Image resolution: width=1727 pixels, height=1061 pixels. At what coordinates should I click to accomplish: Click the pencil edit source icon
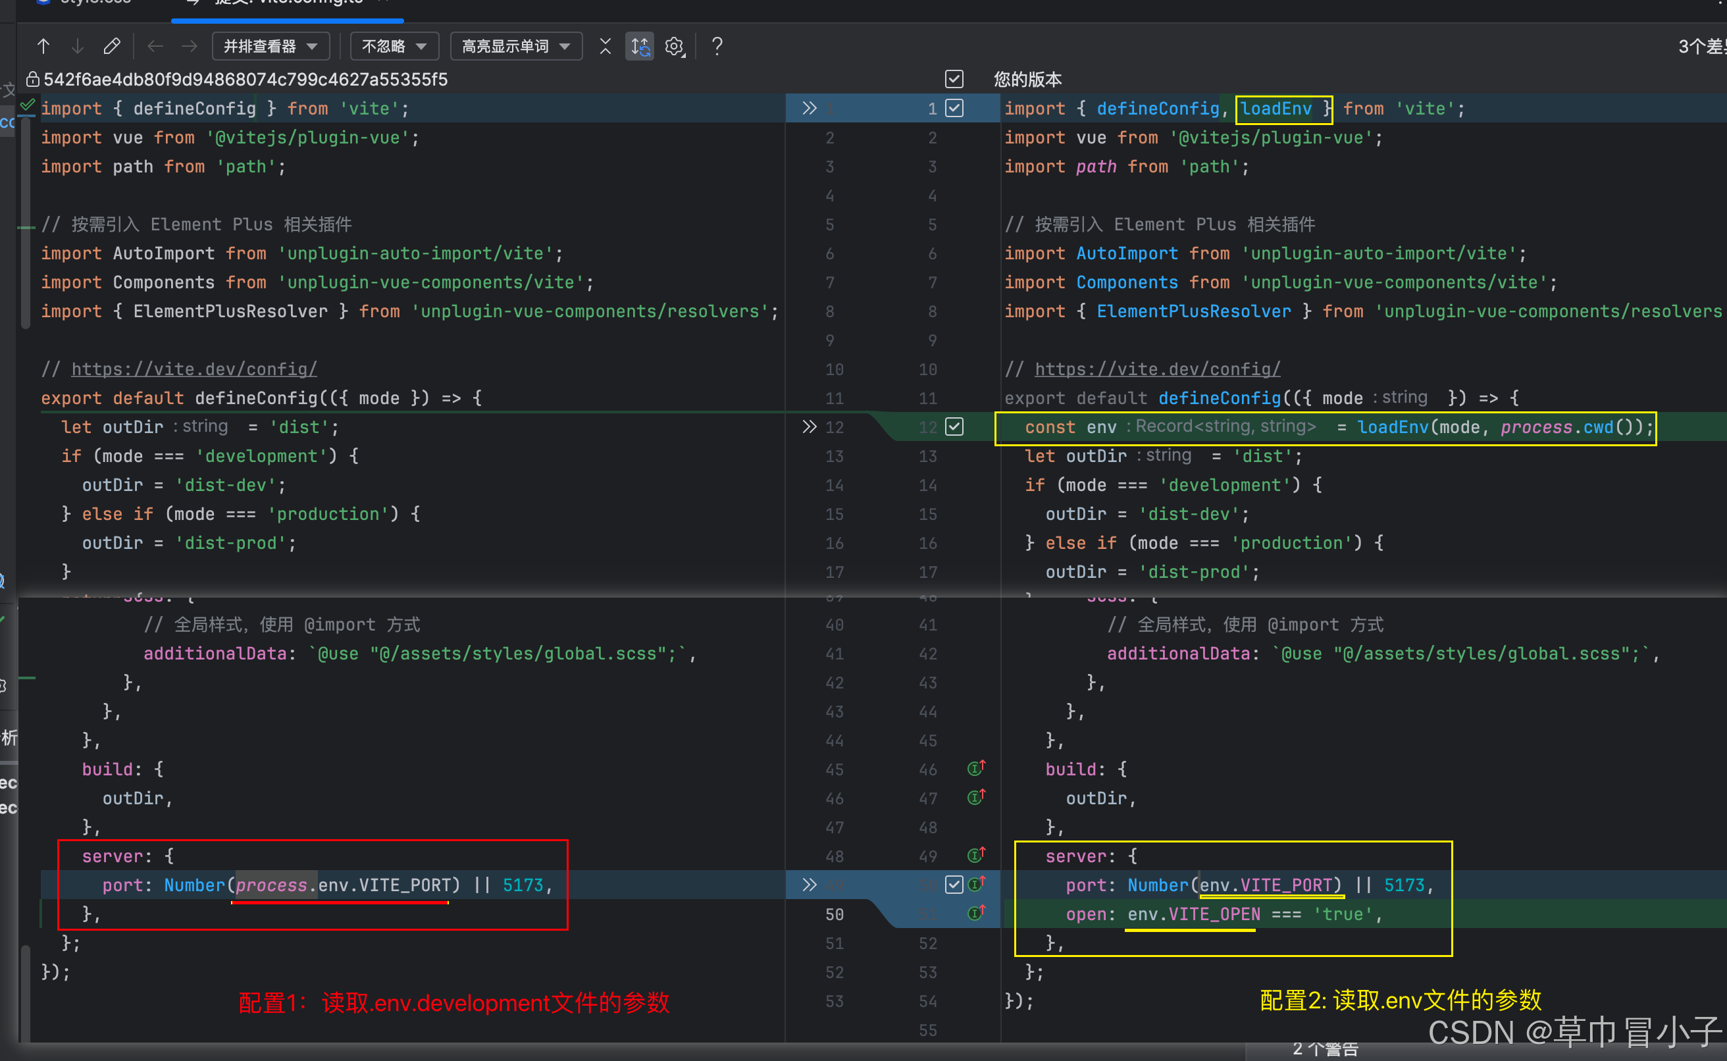coord(111,46)
